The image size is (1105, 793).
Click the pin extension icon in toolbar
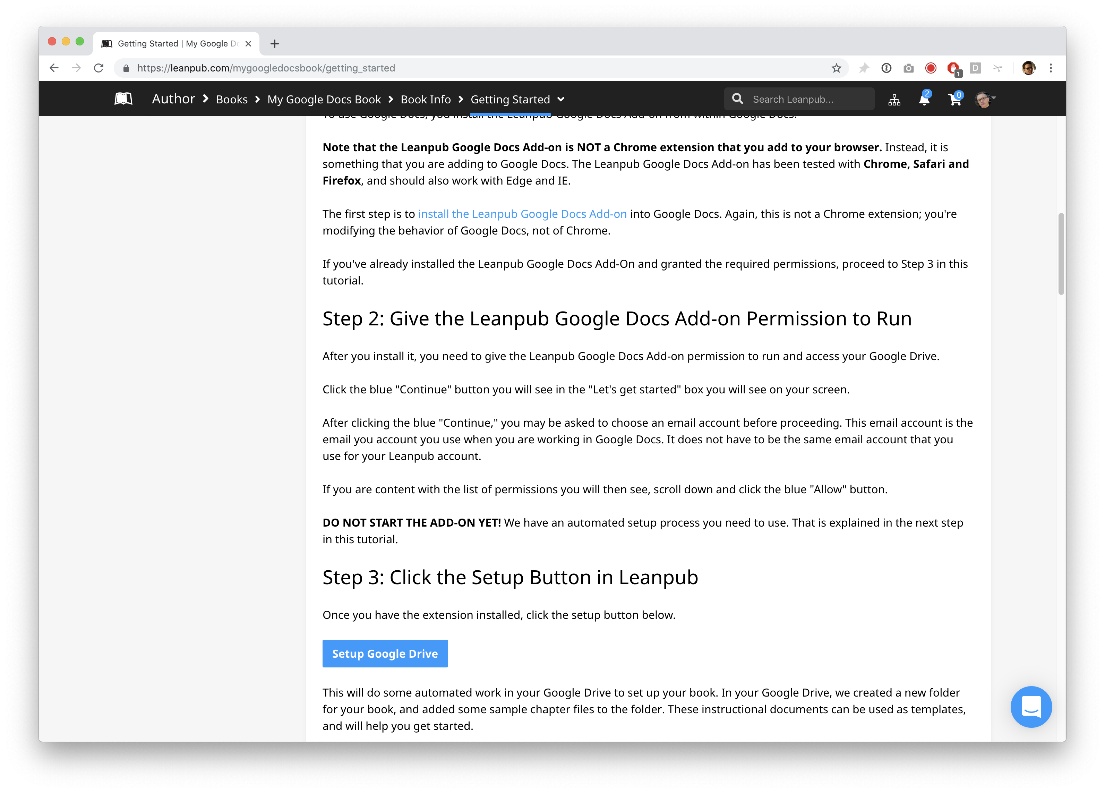864,68
